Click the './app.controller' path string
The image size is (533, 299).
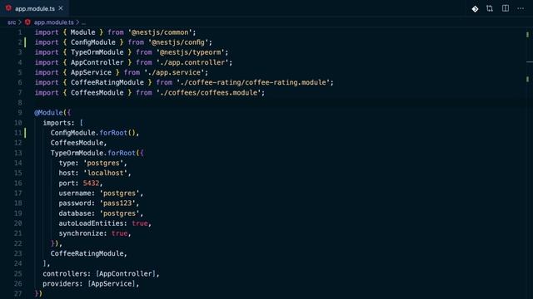pos(192,63)
